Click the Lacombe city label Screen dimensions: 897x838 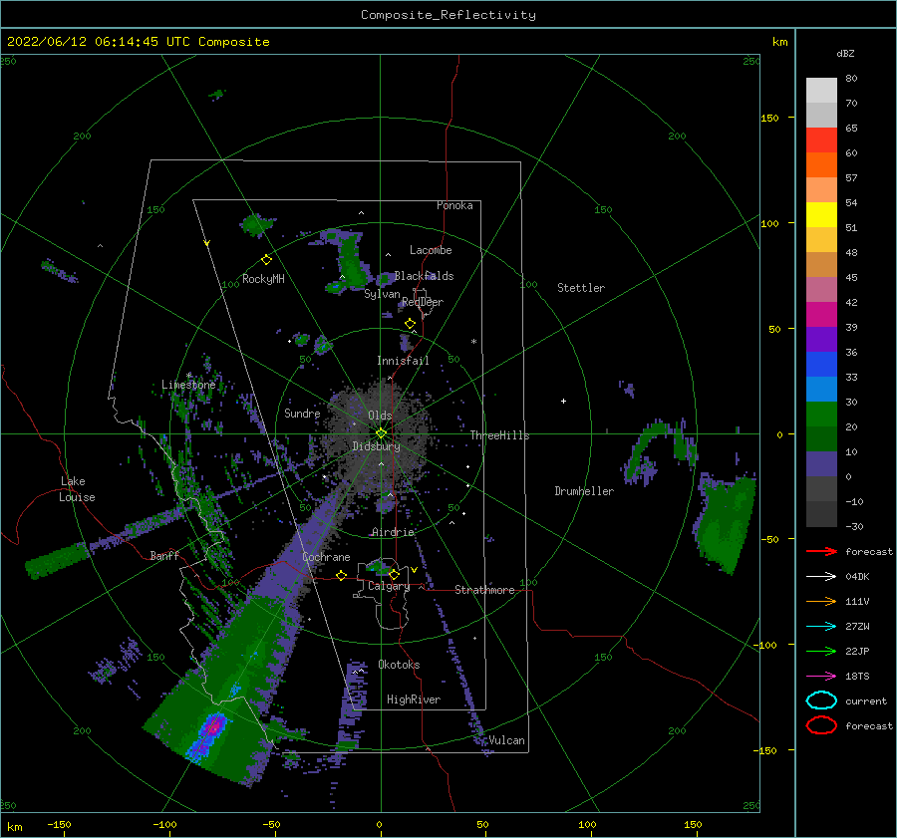click(431, 250)
